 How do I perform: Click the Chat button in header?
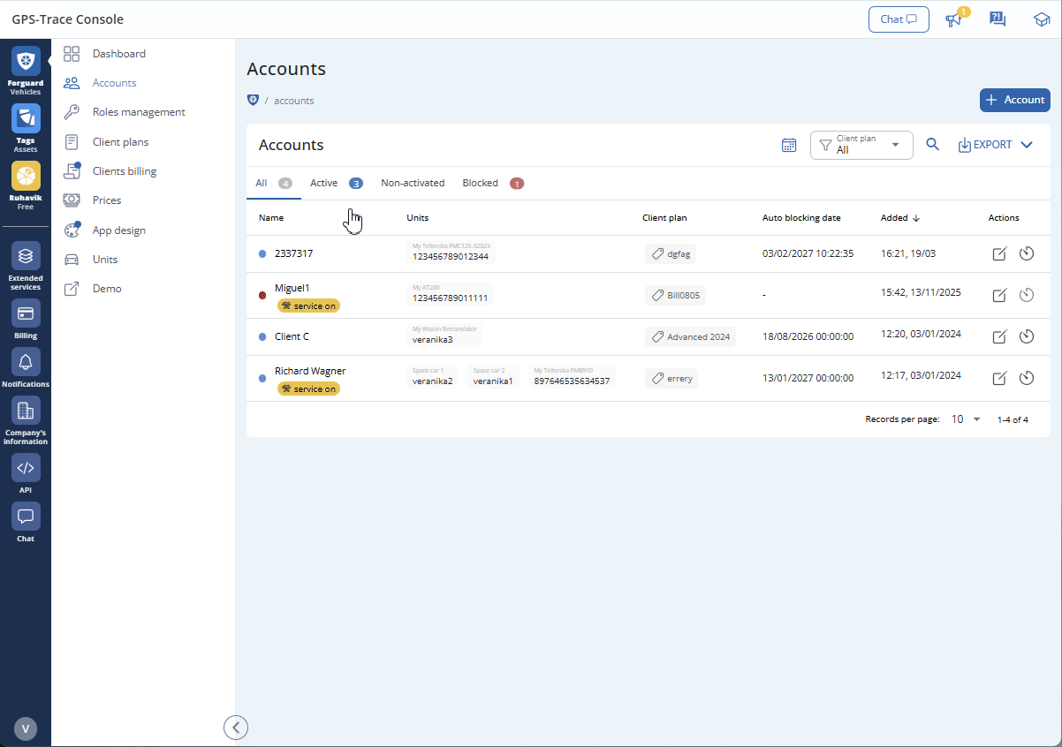899,19
